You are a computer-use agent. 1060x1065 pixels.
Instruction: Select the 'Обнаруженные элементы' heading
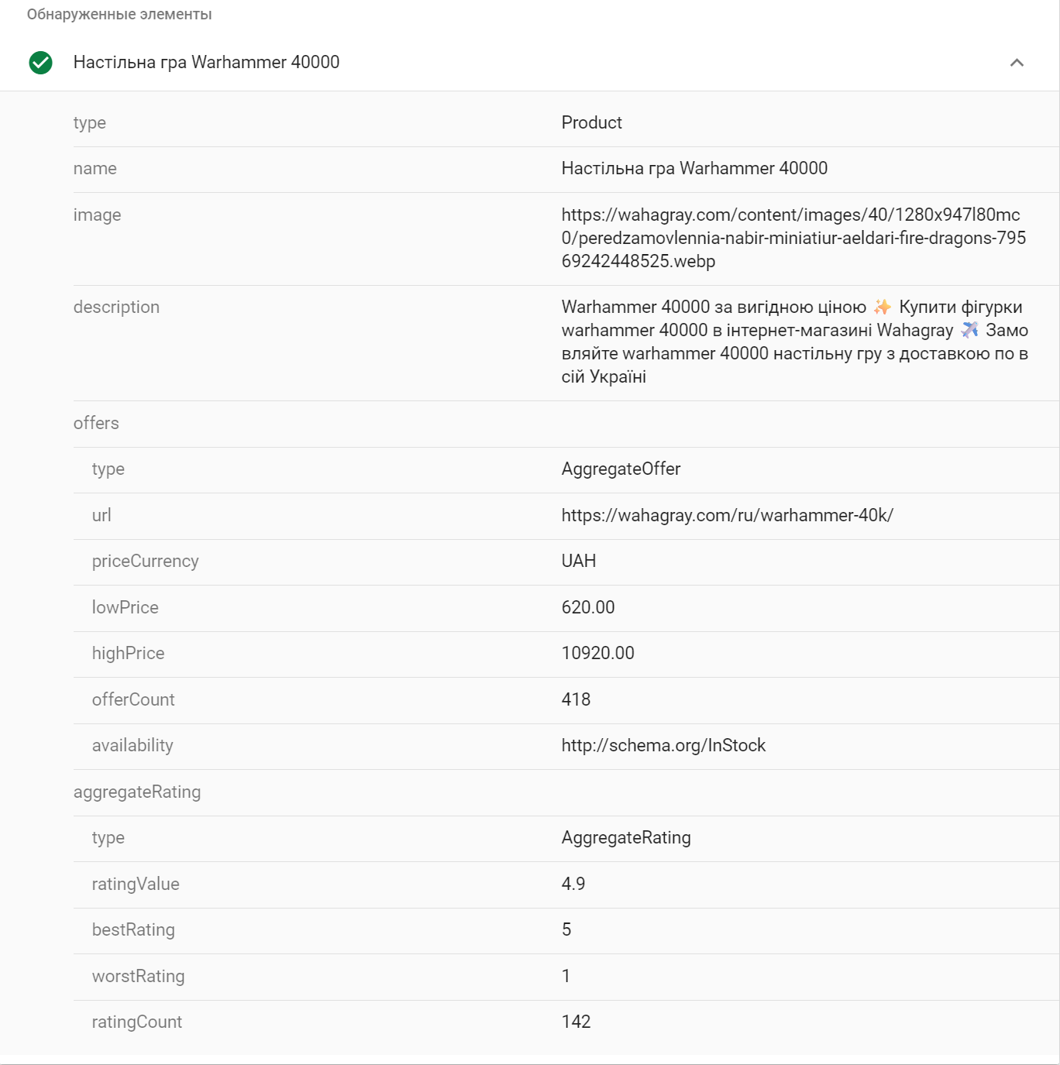coord(119,15)
